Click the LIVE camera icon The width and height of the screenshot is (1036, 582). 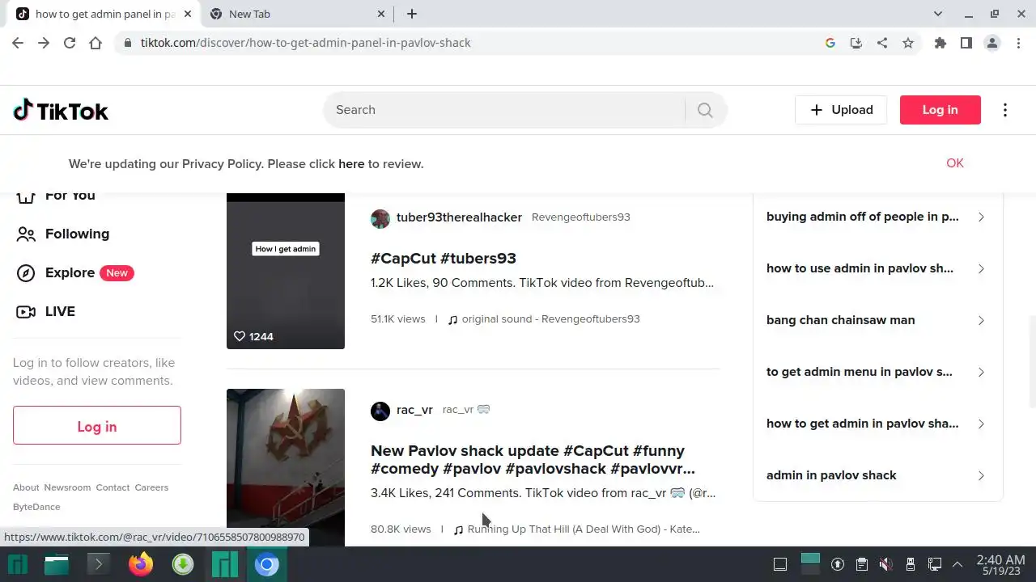(x=26, y=312)
